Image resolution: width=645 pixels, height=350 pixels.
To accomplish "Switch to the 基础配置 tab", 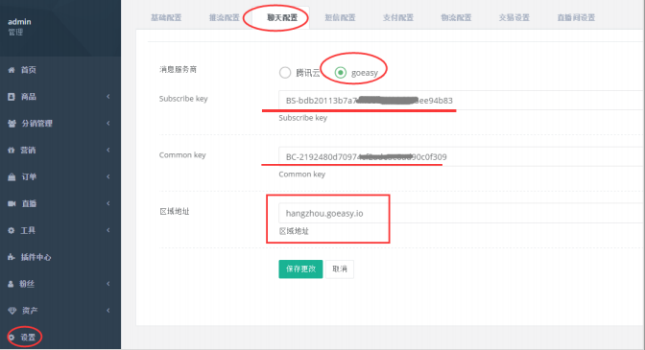I will (166, 17).
